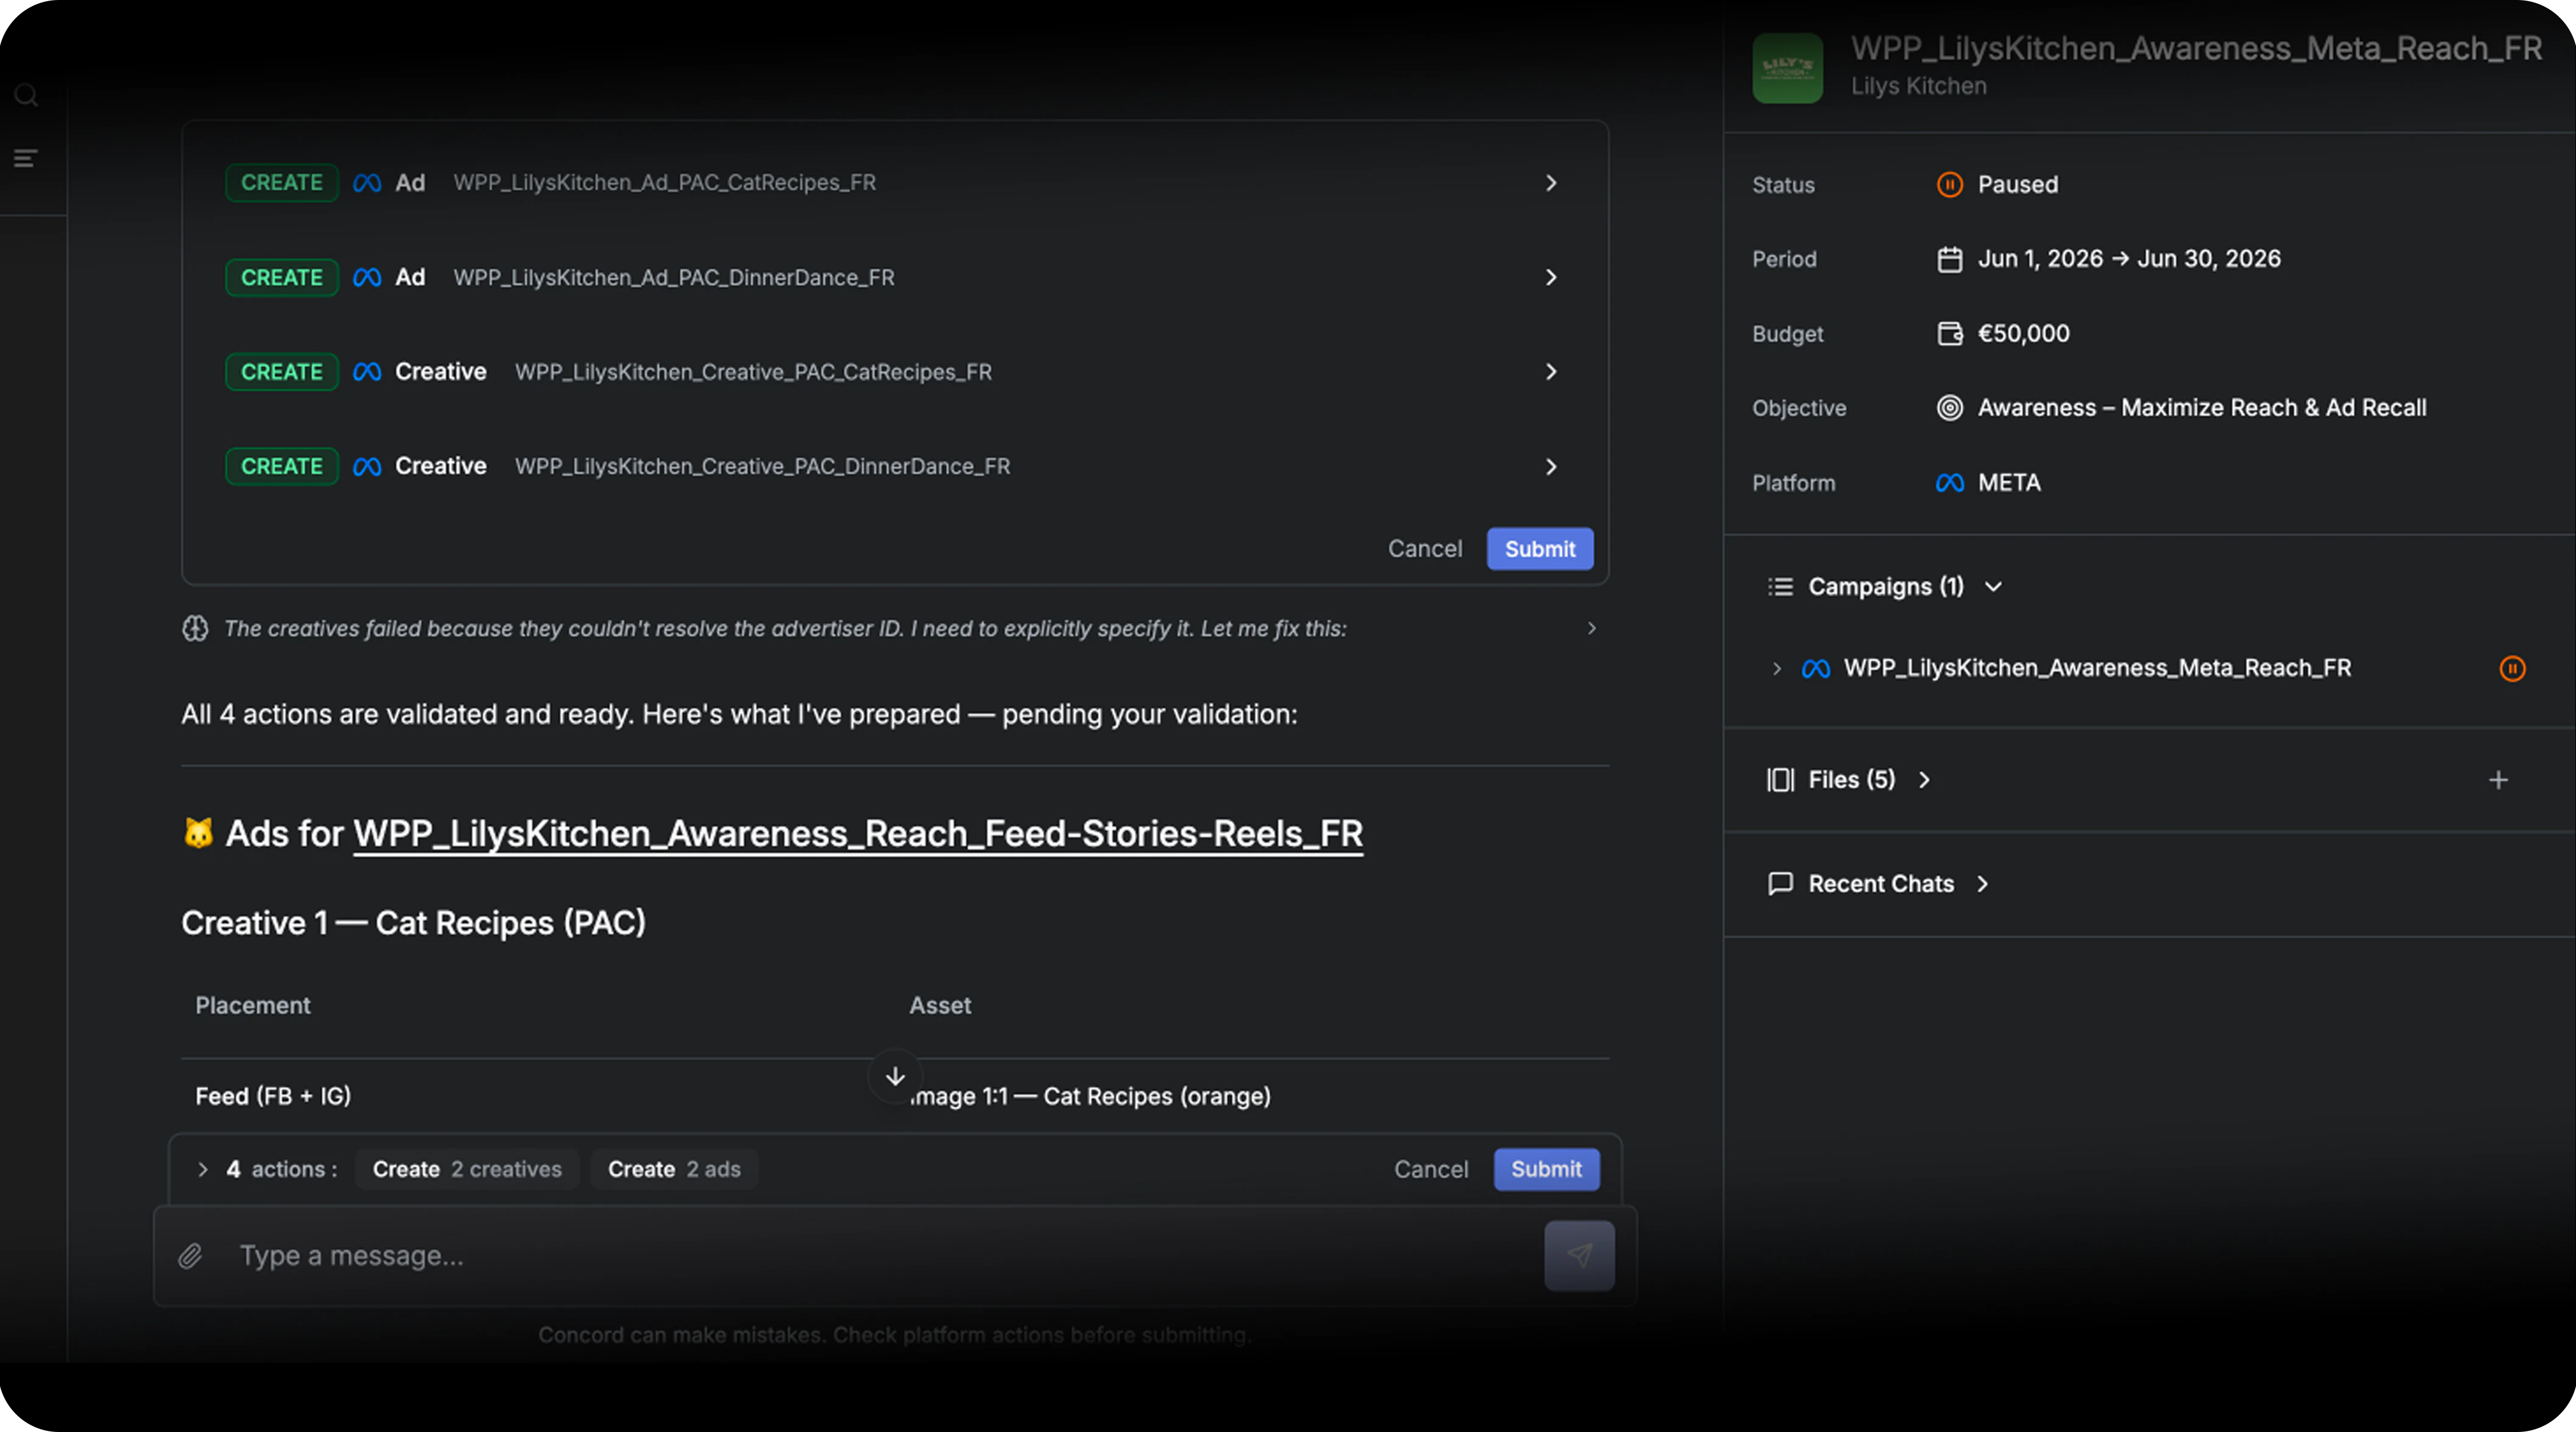Image resolution: width=2576 pixels, height=1432 pixels.
Task: Submit the actions in the upper card
Action: (1540, 549)
